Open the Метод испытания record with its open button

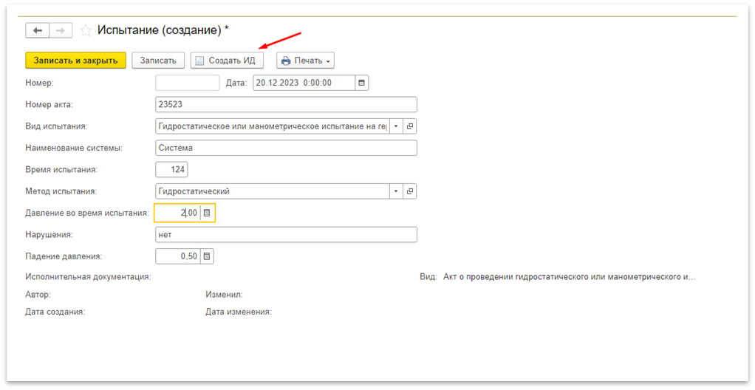coord(410,191)
